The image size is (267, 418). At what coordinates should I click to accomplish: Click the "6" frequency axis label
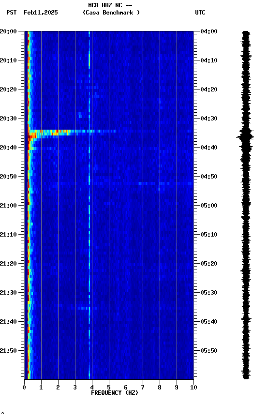point(126,388)
